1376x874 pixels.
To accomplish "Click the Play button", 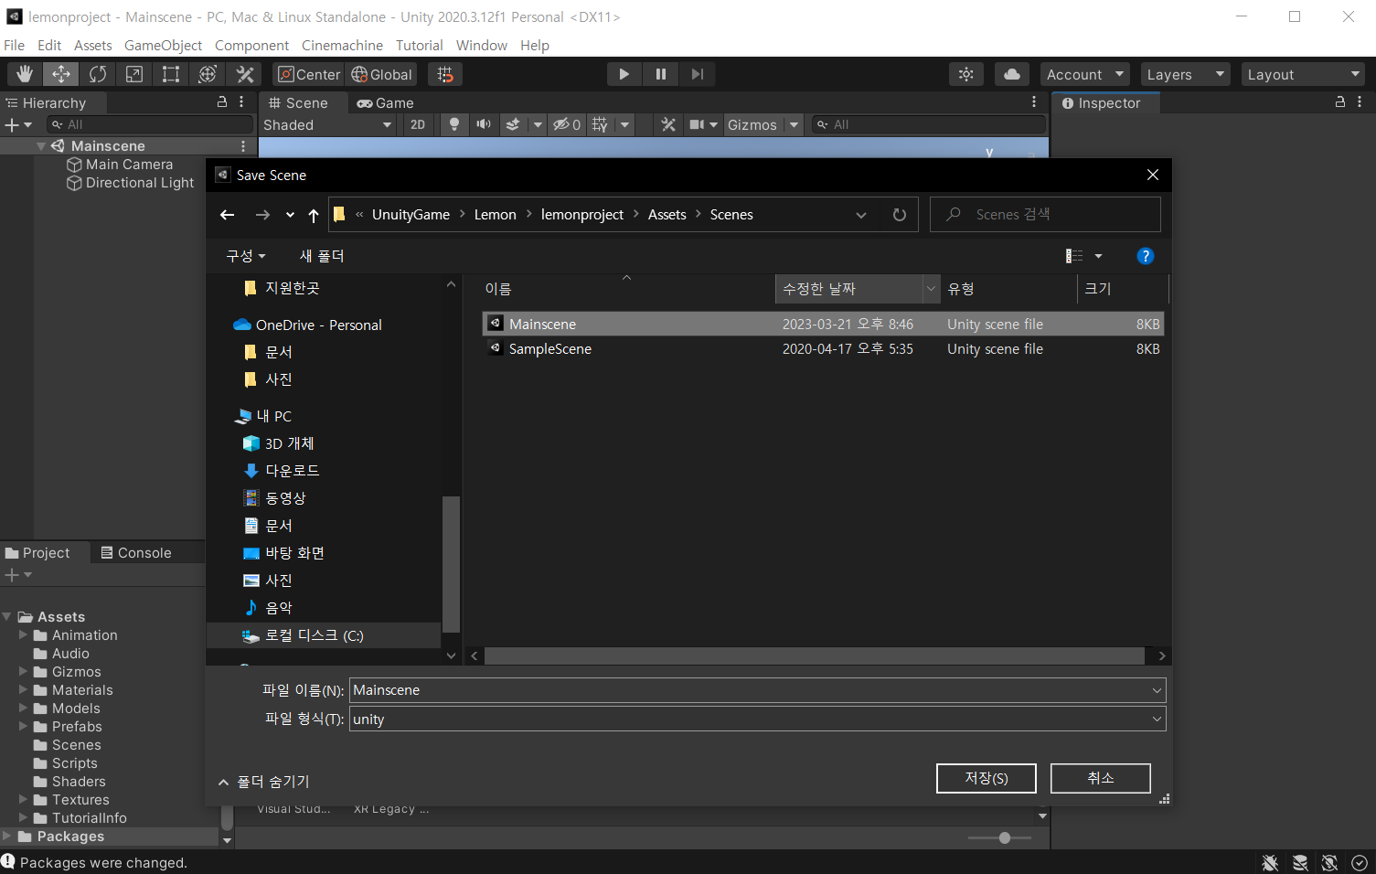I will 624,74.
